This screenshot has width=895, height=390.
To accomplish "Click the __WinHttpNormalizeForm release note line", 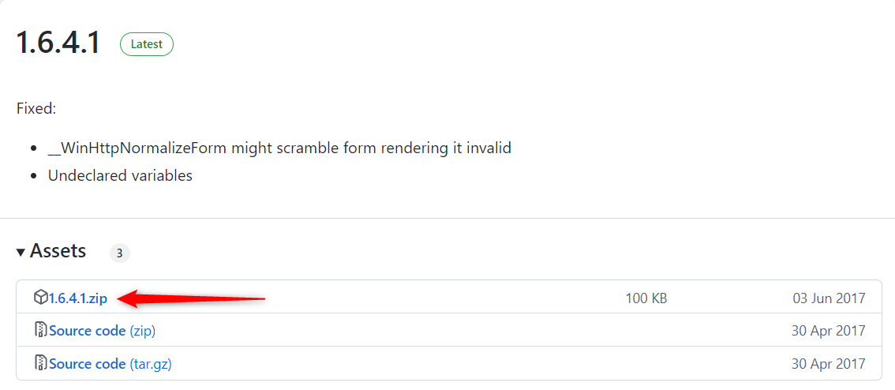I will pyautogui.click(x=279, y=148).
